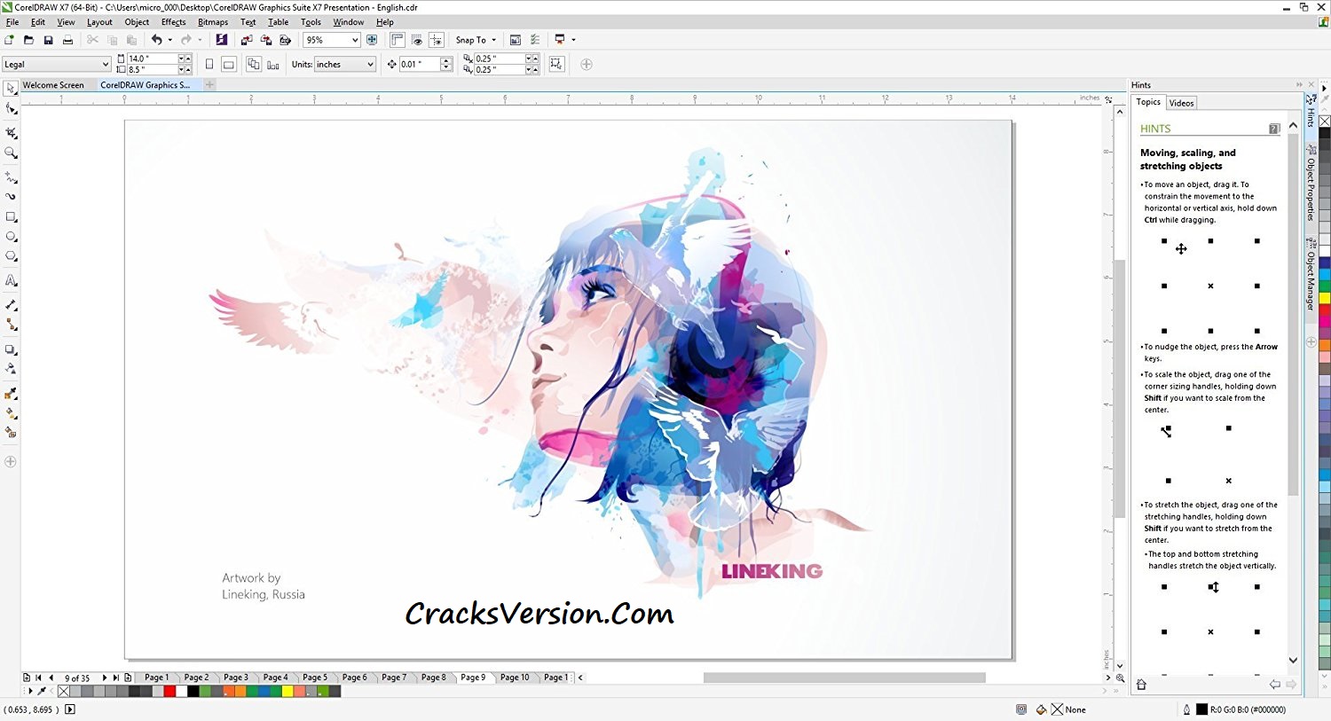Screen dimensions: 1331x721
Task: Select the Pick tool
Action: coord(11,88)
